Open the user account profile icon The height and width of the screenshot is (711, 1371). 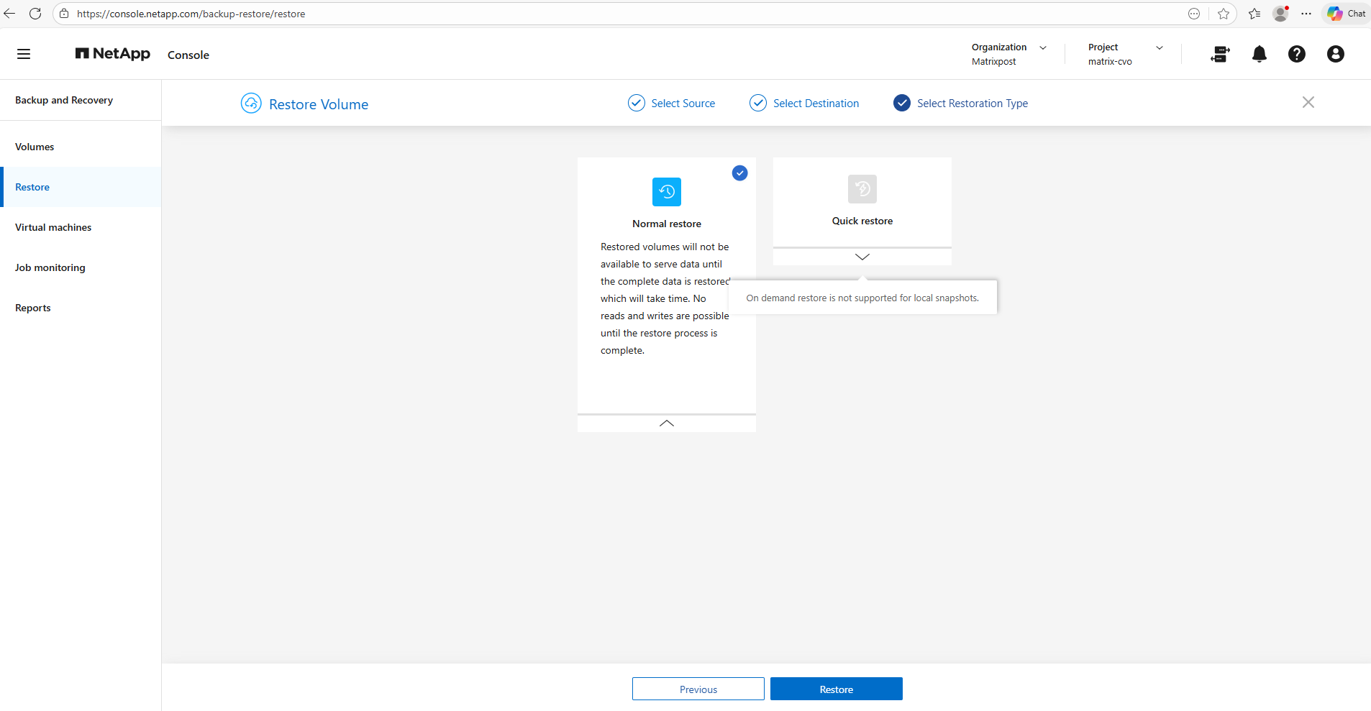point(1336,54)
